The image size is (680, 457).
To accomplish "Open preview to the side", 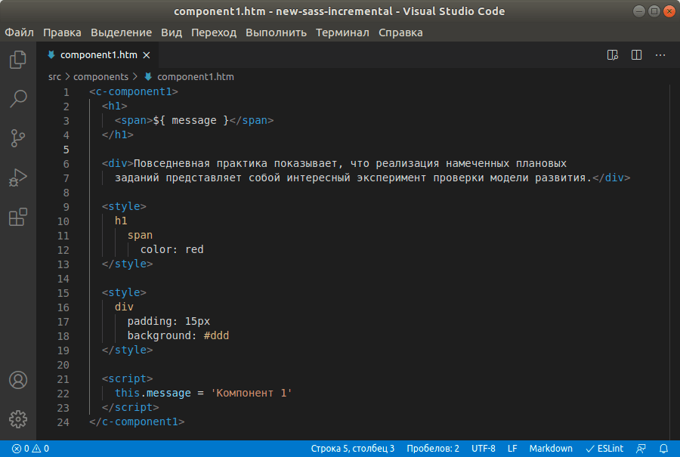I will click(x=613, y=55).
